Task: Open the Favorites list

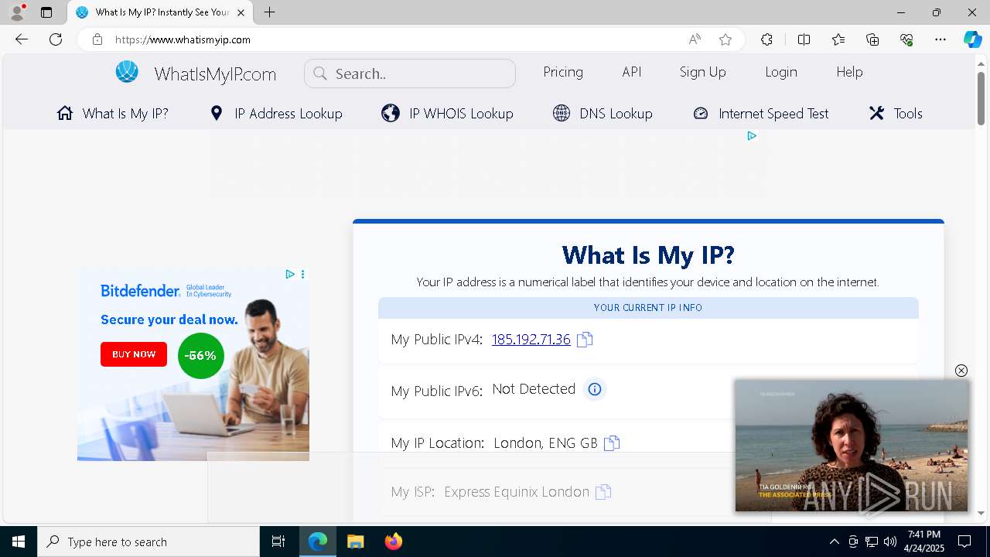Action: (838, 39)
